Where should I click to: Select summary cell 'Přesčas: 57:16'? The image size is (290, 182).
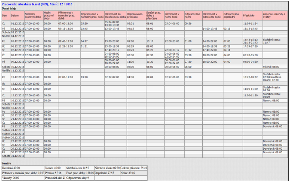55,173
